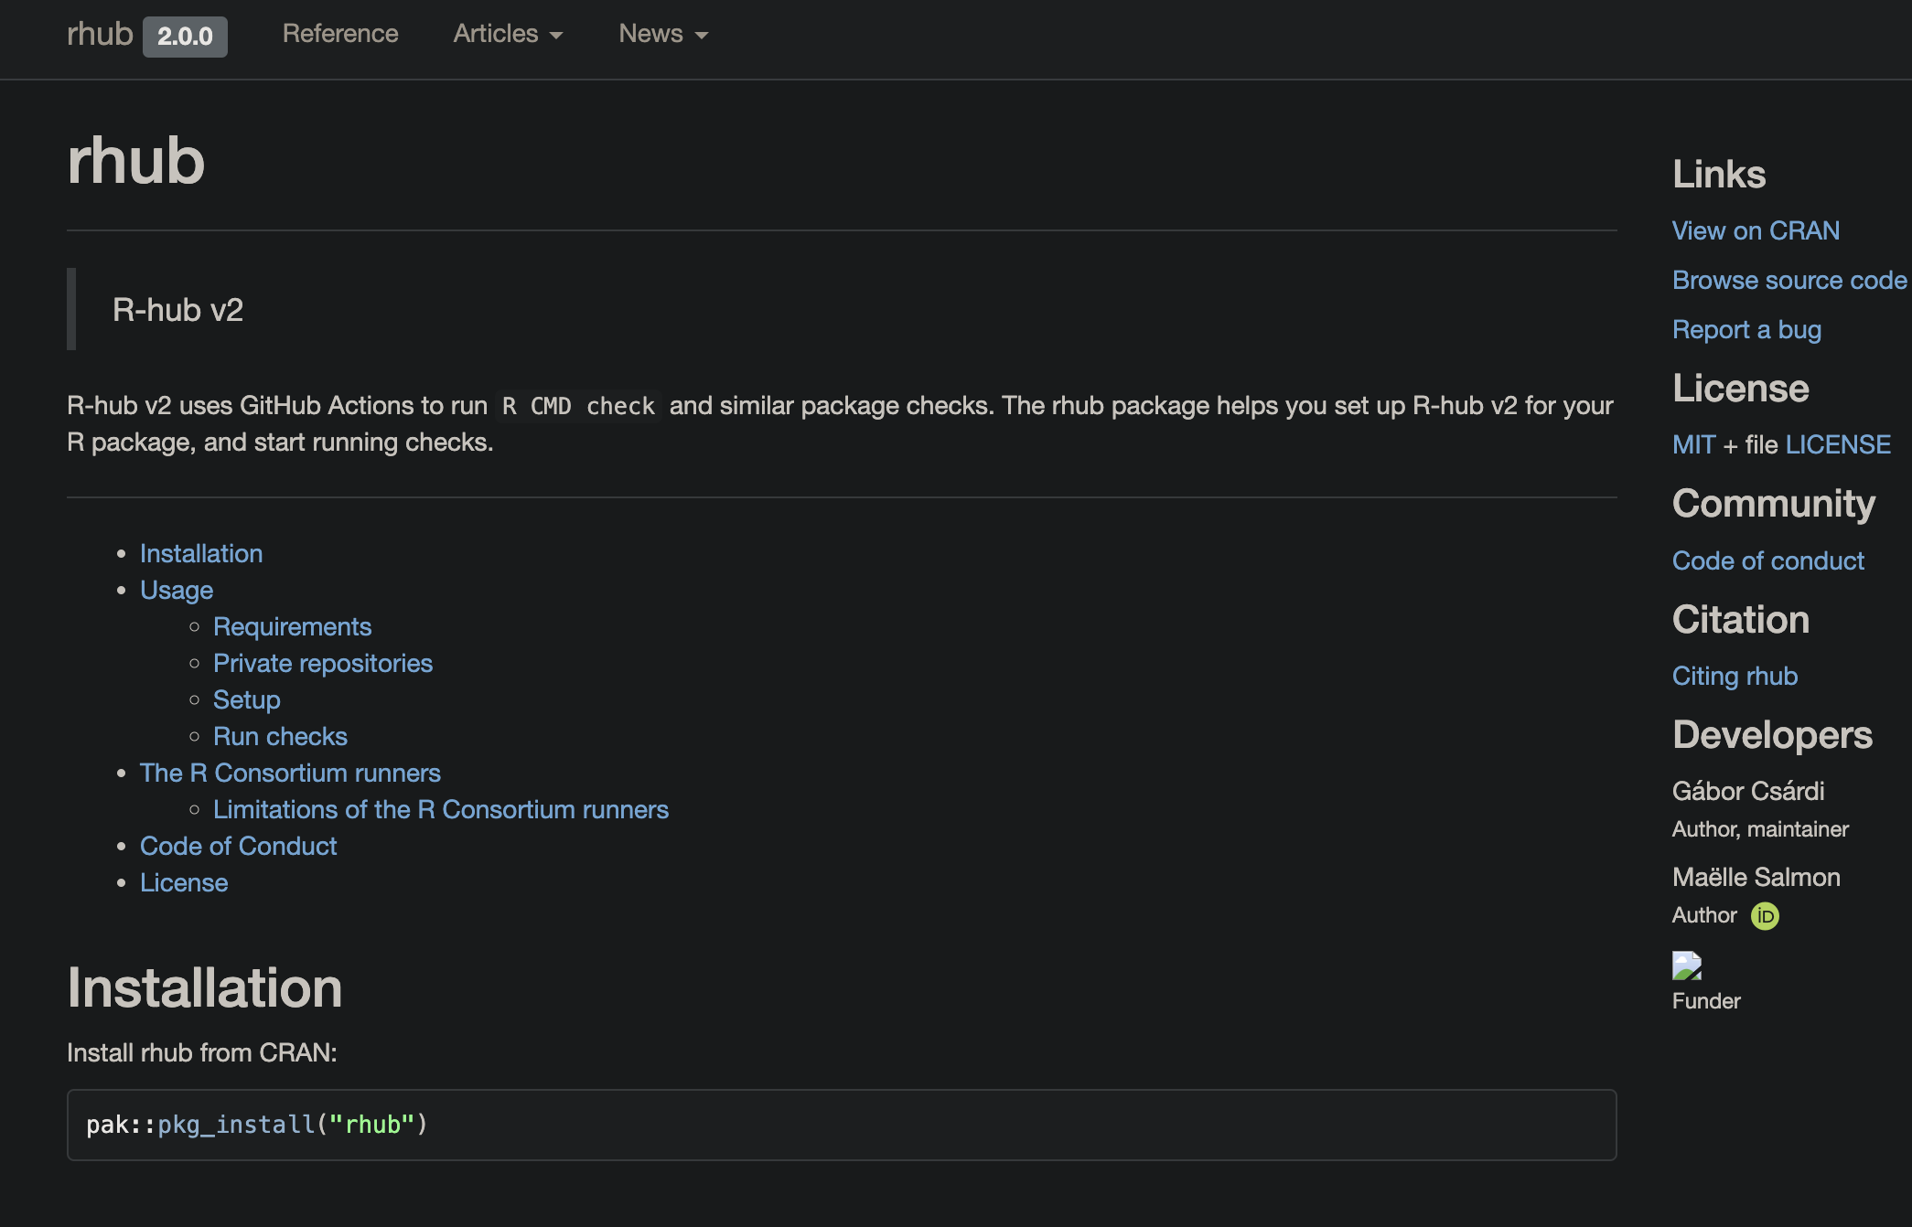Screen dimensions: 1912x1227
Task: Open View on CRAN link
Action: coord(1755,230)
